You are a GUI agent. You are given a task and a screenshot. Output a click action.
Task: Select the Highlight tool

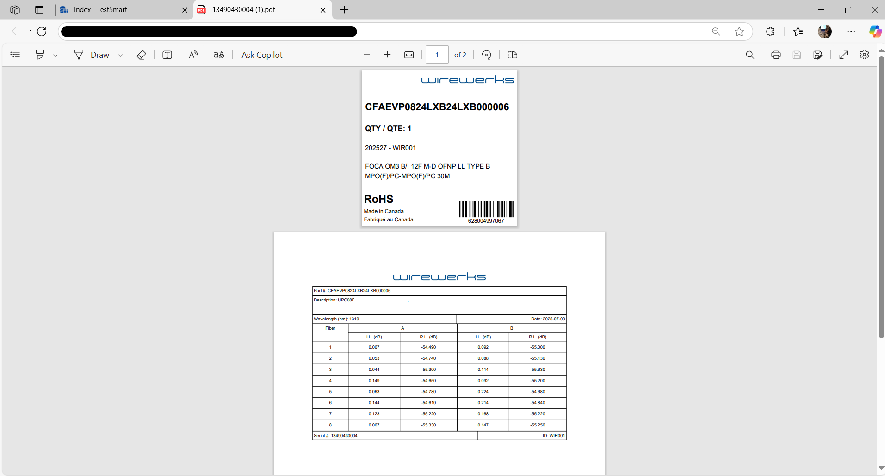point(40,55)
